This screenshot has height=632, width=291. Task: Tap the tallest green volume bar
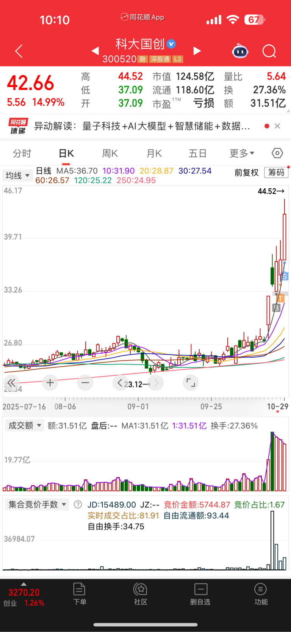272,462
